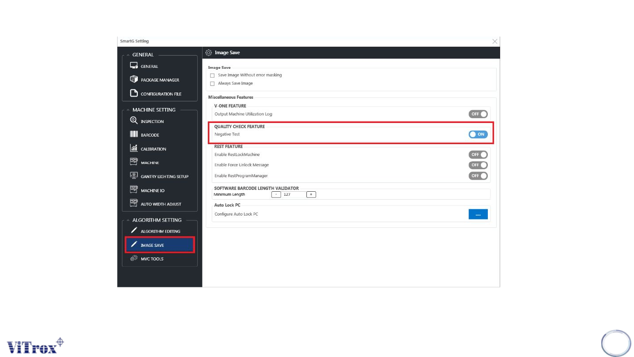634x357 pixels.
Task: Turn off the Negative Test toggle
Action: [x=478, y=134]
